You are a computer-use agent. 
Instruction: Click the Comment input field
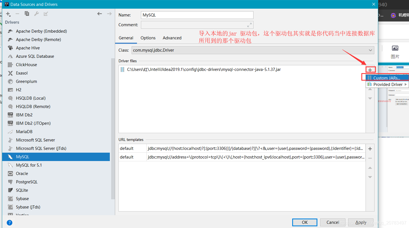(197, 25)
